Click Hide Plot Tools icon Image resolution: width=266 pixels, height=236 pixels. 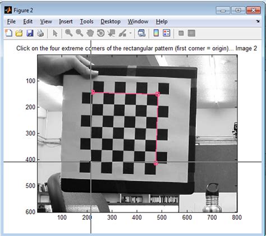(x=181, y=34)
